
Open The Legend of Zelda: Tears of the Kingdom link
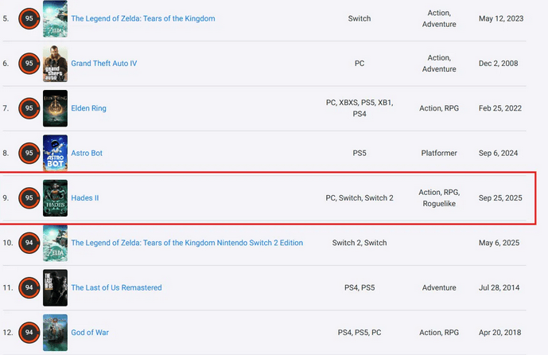[x=142, y=18]
